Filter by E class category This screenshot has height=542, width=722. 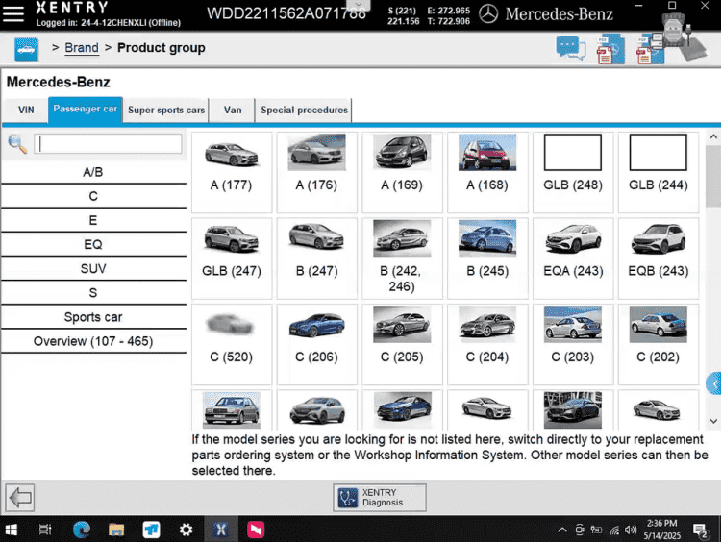93,220
